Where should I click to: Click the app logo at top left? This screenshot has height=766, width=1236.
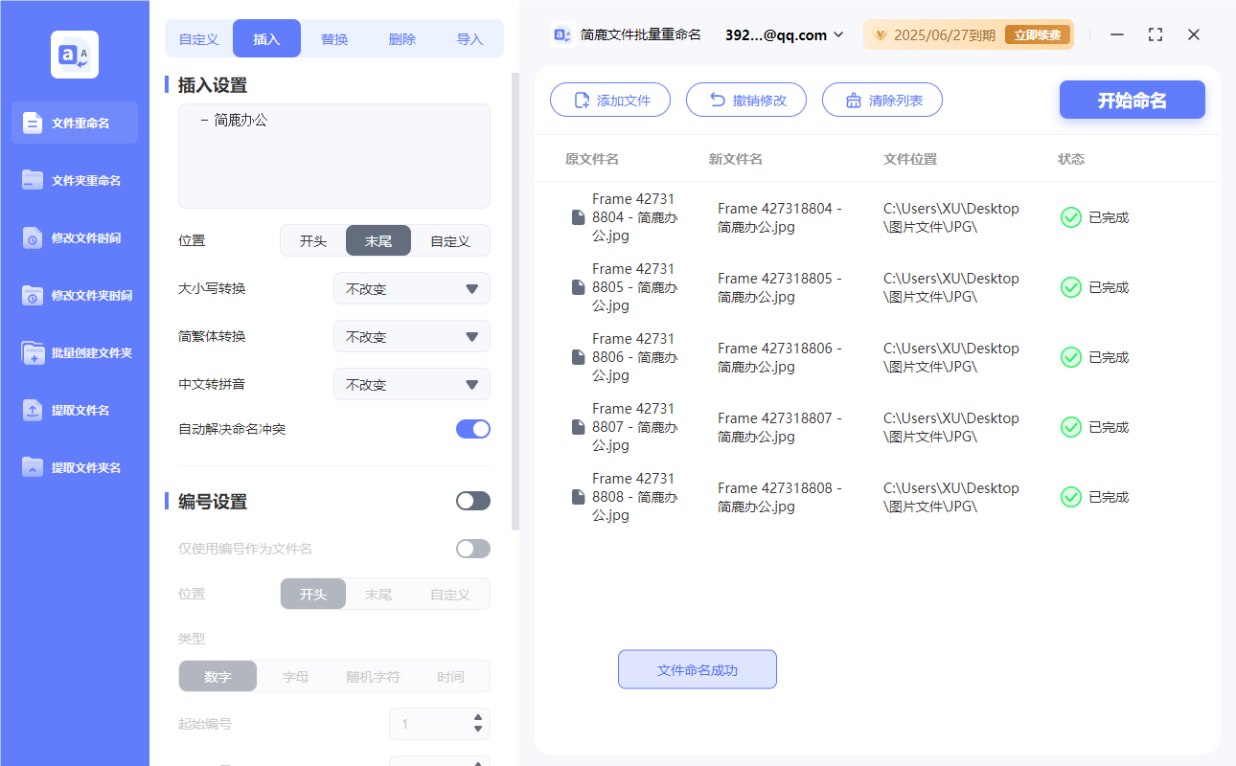point(74,55)
